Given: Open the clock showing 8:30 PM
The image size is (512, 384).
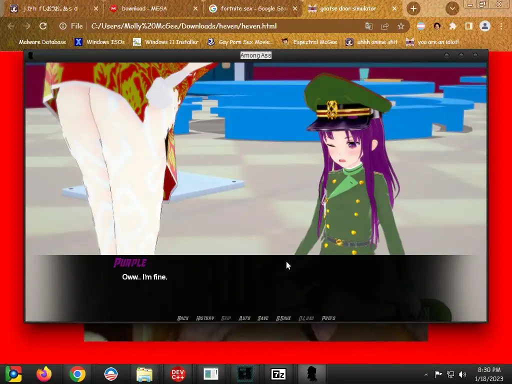Looking at the screenshot, I should tap(489, 374).
